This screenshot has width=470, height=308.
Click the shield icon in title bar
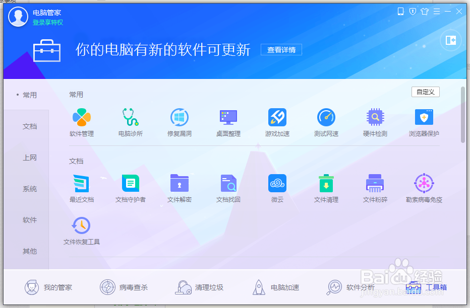pos(413,12)
